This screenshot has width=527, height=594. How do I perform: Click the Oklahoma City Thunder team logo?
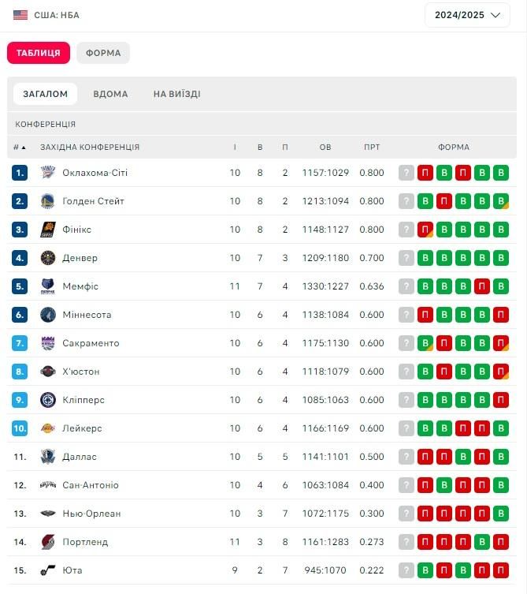point(47,173)
